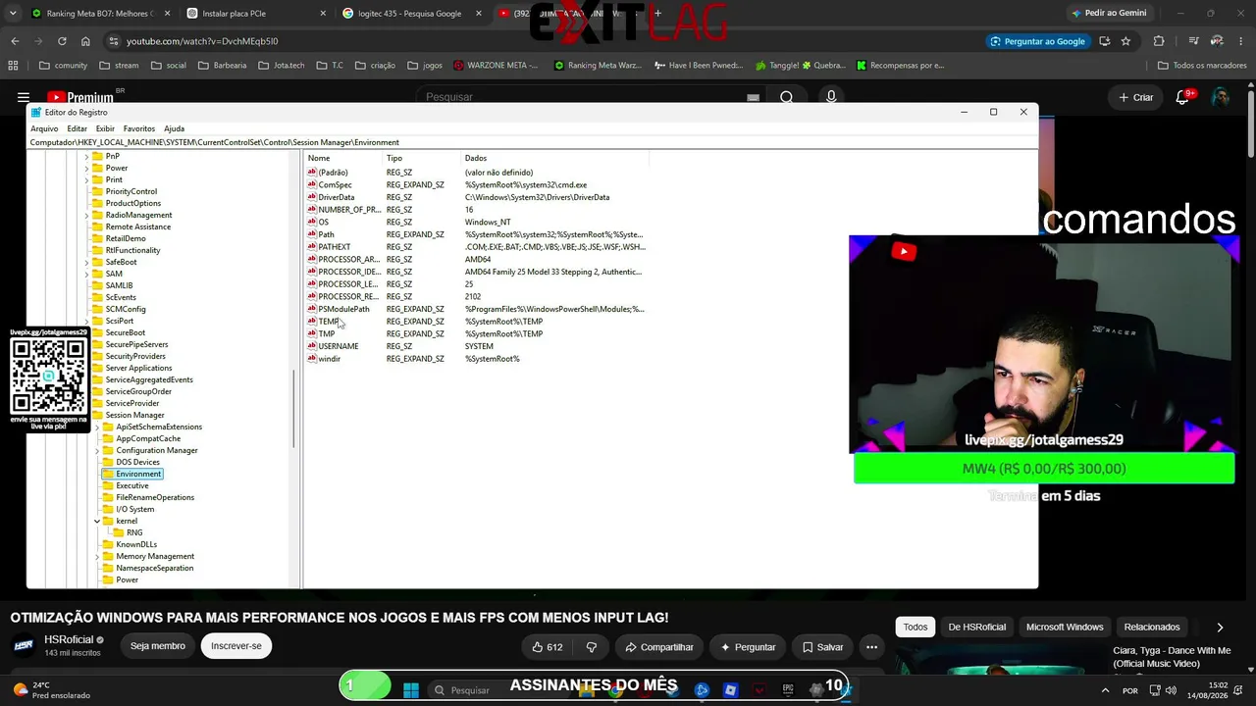Screen dimensions: 1256x706
Task: Click the Perguntar button under video
Action: pyautogui.click(x=748, y=647)
